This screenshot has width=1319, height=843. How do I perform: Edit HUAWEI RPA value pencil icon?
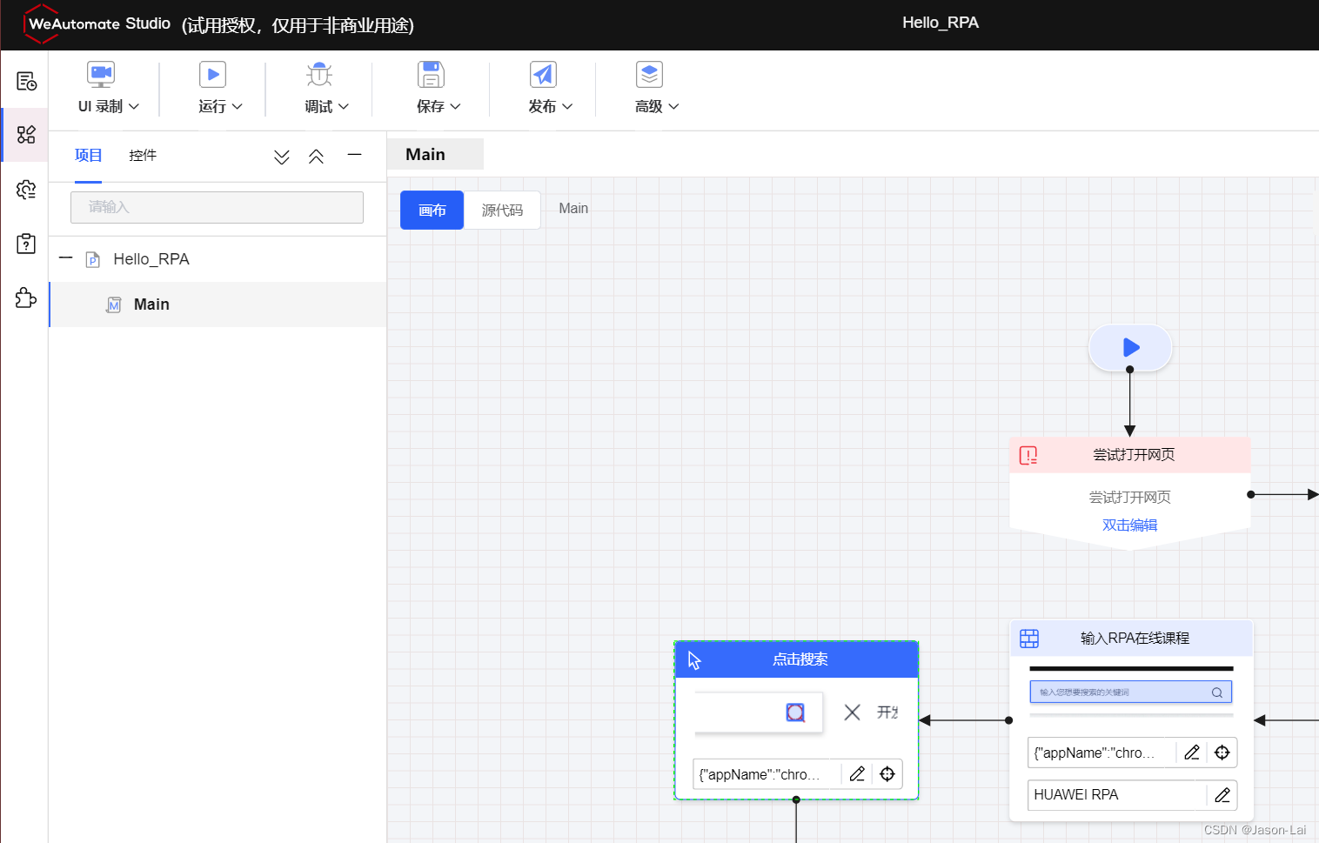coord(1222,794)
